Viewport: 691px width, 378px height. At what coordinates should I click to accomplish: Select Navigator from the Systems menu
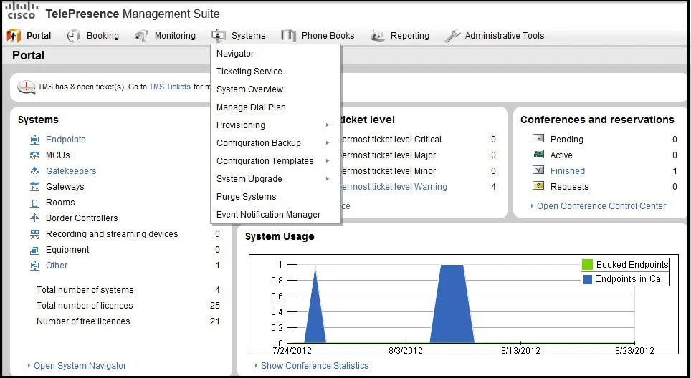click(x=235, y=54)
